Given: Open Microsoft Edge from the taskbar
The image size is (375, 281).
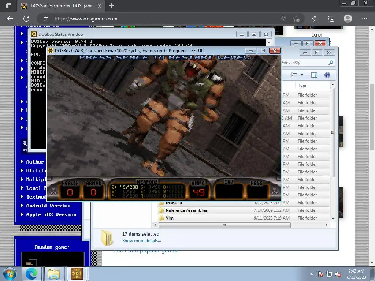Looking at the screenshot, I should click(x=31, y=274).
